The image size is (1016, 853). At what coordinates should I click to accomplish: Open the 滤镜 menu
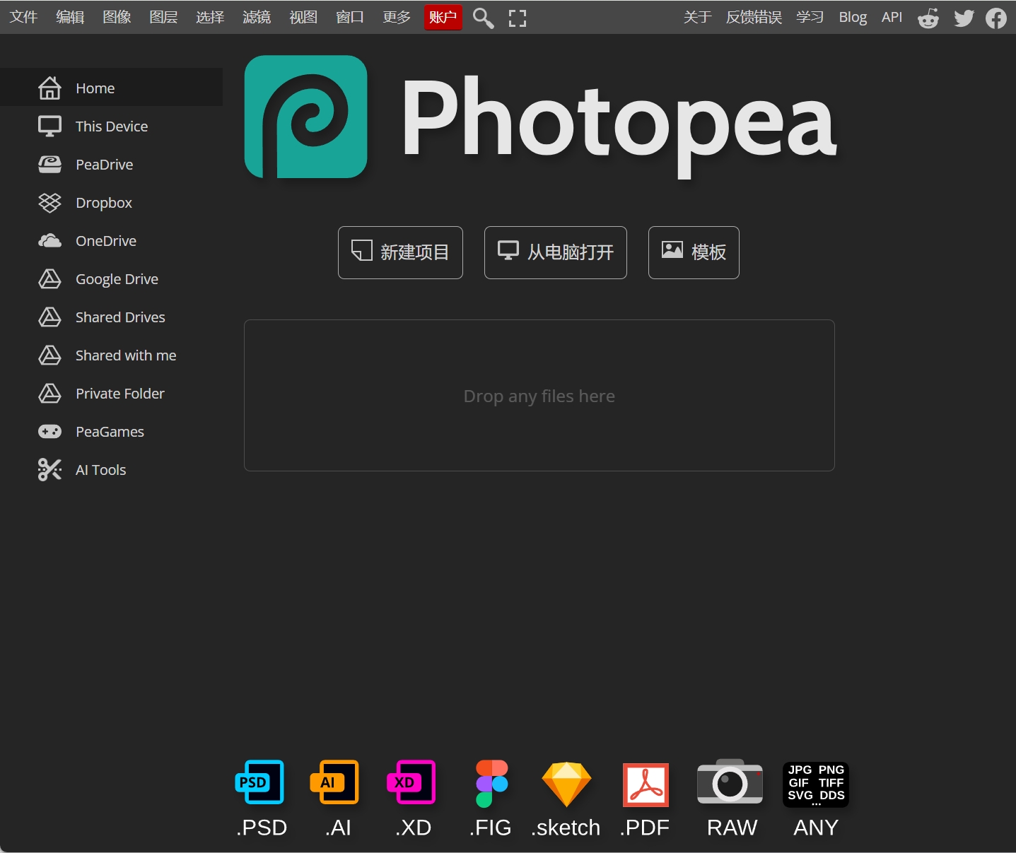[x=257, y=17]
